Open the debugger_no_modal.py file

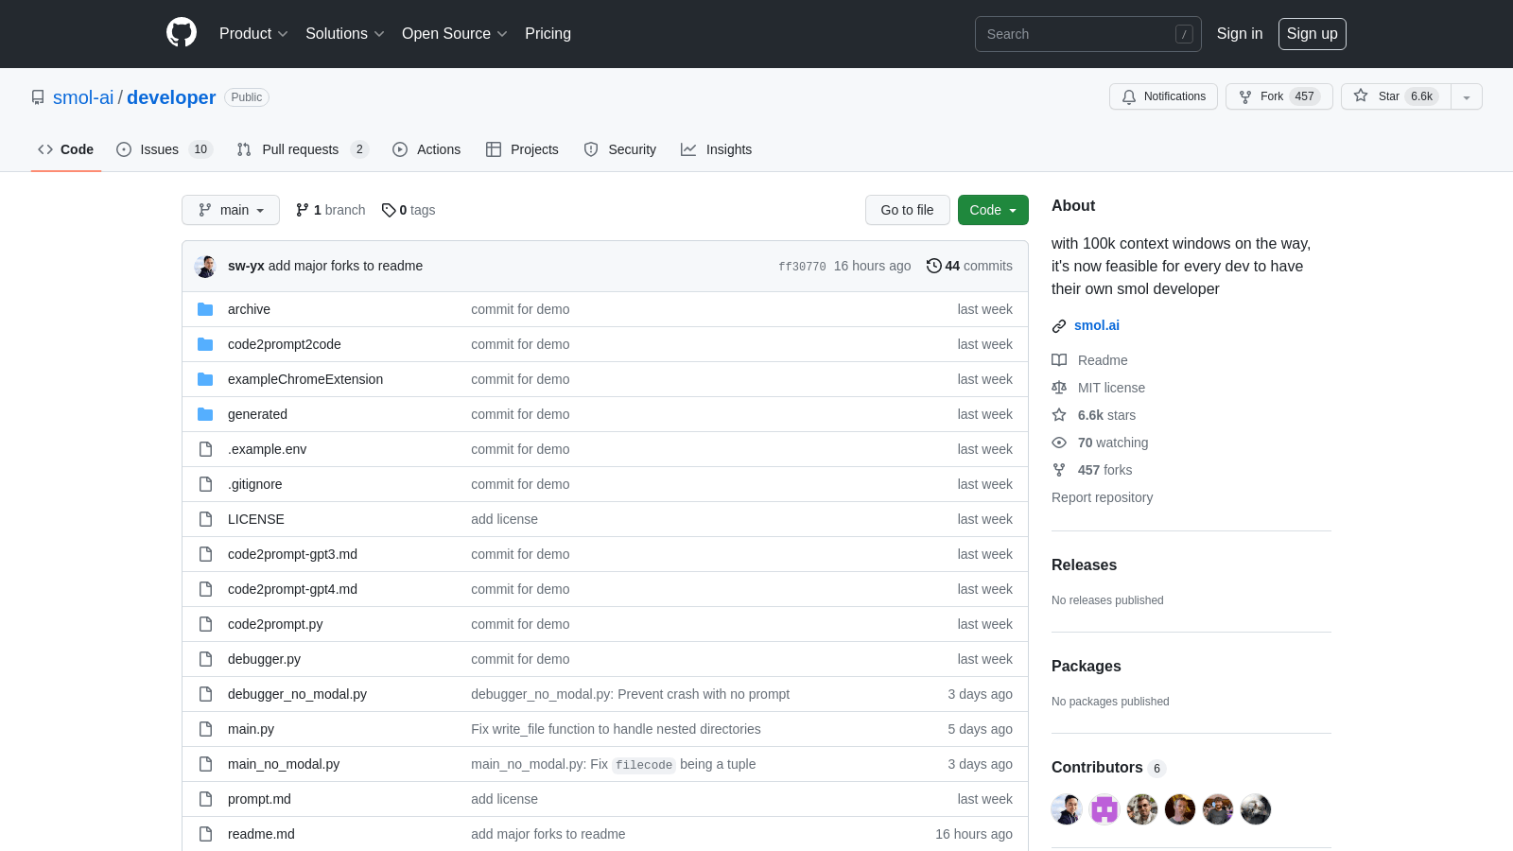coord(297,694)
